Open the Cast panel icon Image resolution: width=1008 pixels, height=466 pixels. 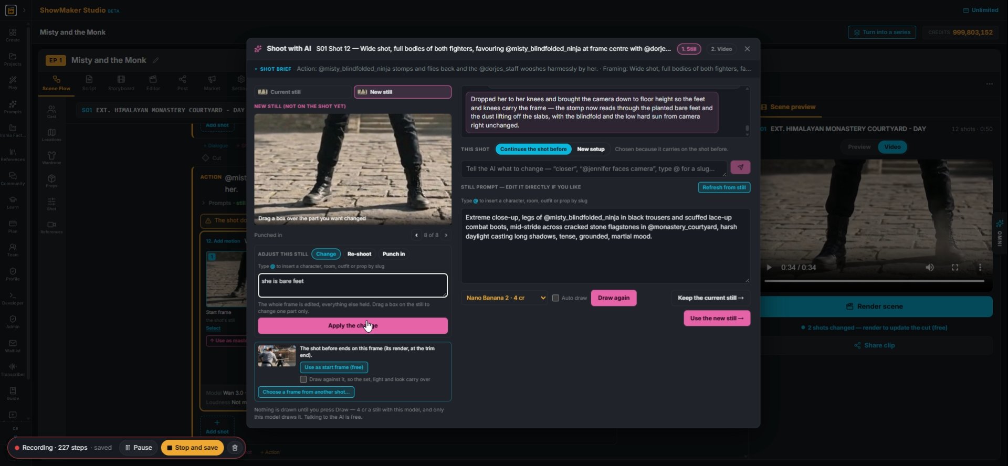pyautogui.click(x=51, y=112)
